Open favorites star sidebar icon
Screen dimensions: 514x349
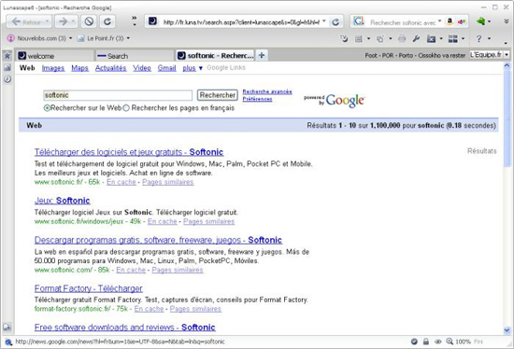pos(7,56)
